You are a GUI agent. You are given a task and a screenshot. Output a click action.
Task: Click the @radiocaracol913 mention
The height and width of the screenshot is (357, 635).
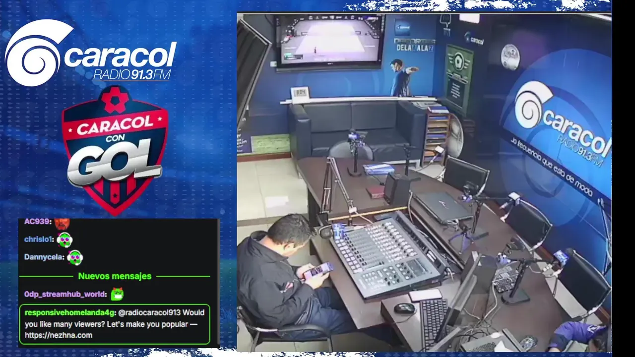150,313
